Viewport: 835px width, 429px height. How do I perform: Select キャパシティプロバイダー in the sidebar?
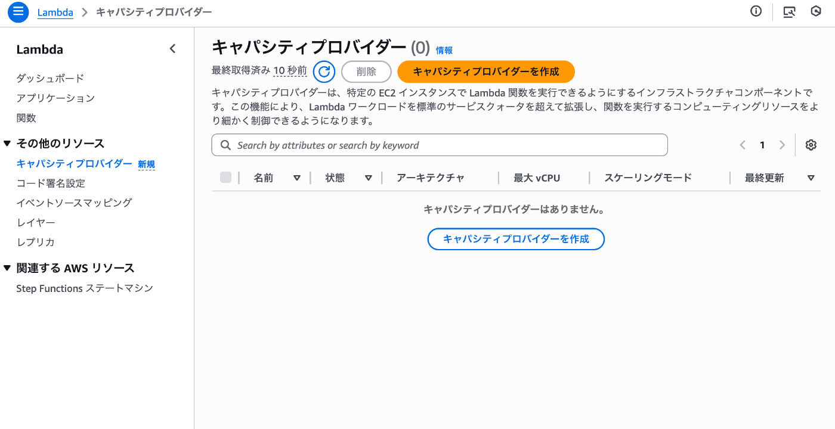click(74, 163)
